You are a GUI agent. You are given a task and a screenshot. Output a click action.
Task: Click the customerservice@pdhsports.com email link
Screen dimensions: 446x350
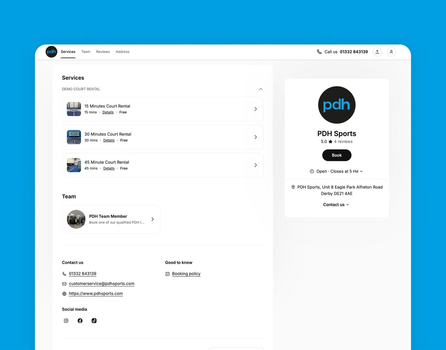(x=101, y=283)
